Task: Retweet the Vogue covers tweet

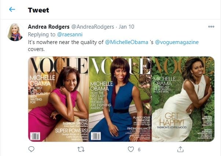Action: click(81, 149)
